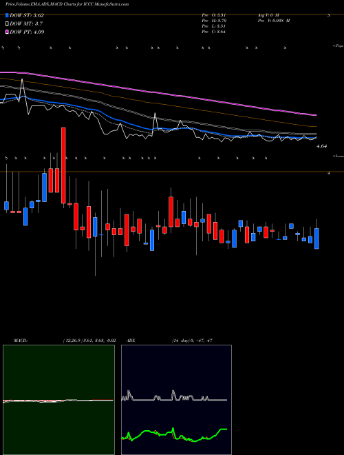This screenshot has width=344, height=455.
Task: Click the 4.64 price label beside the EMA lines
Action: pyautogui.click(x=322, y=147)
